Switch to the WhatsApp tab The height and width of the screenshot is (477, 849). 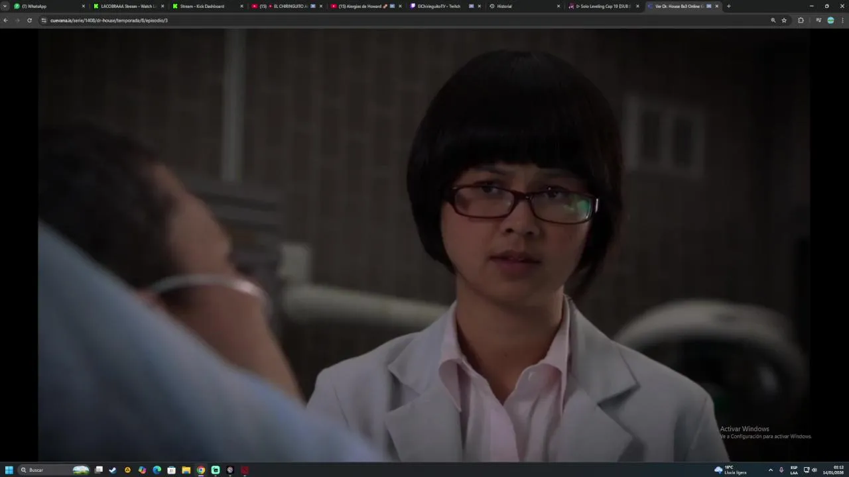tap(50, 6)
